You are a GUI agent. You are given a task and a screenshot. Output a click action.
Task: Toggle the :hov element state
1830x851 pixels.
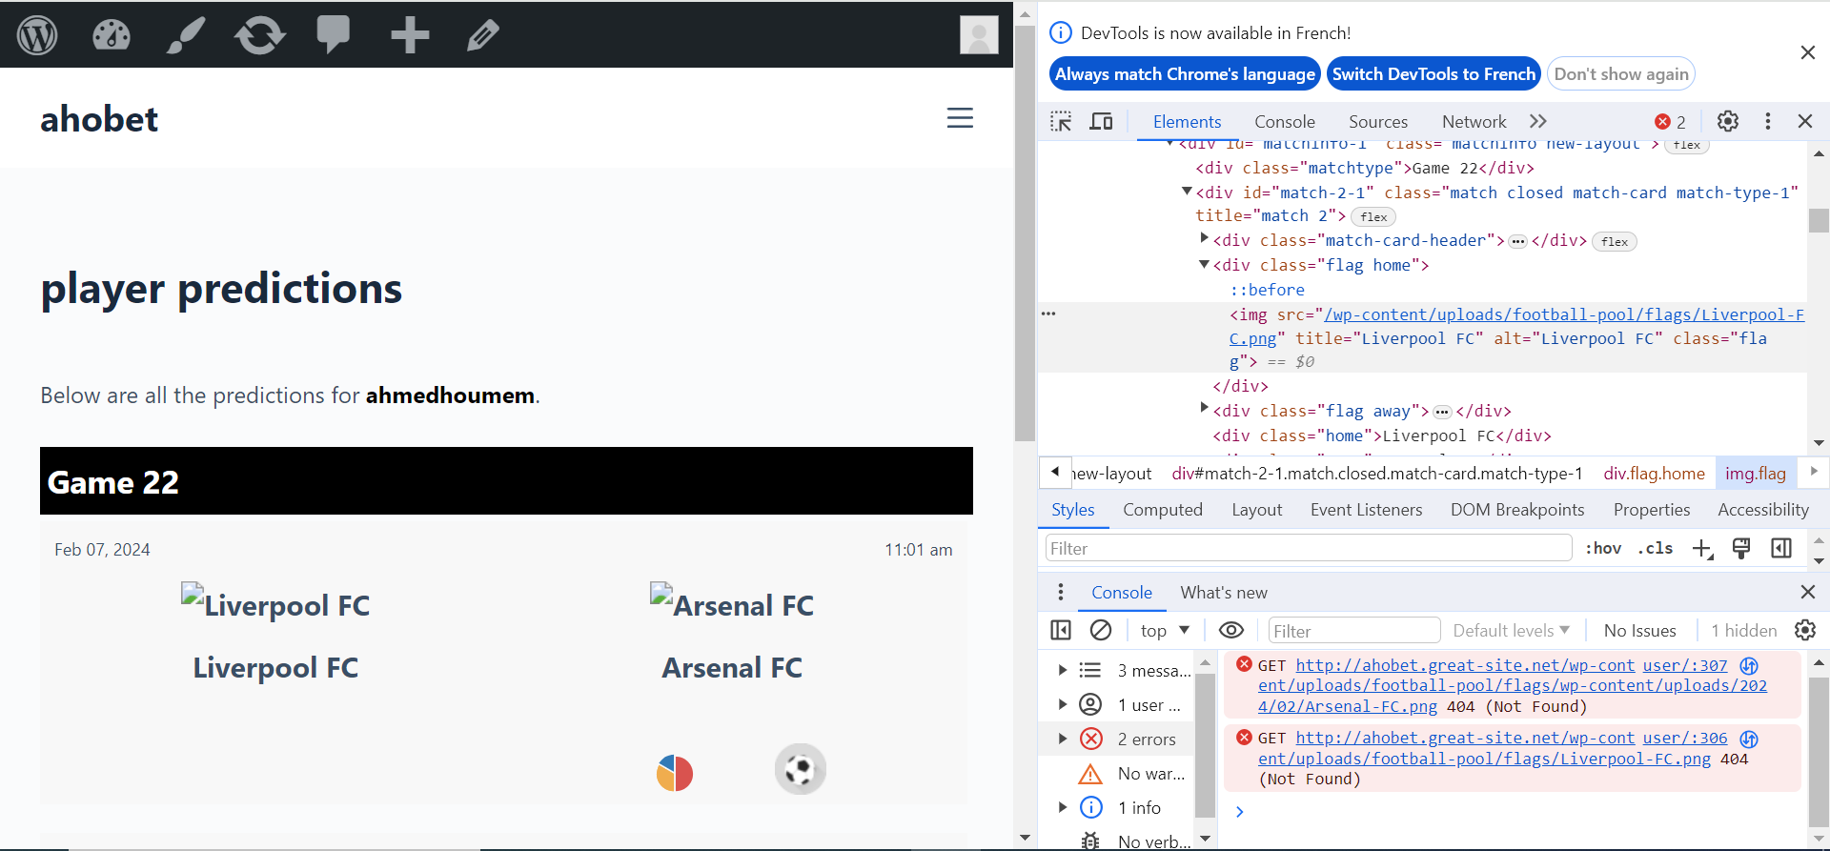[x=1602, y=548]
